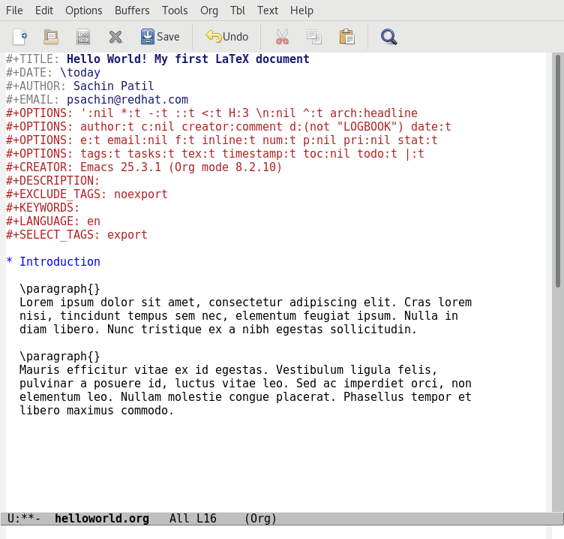Click the vertical scrollbar thumb
Image resolution: width=564 pixels, height=539 pixels.
[x=557, y=170]
